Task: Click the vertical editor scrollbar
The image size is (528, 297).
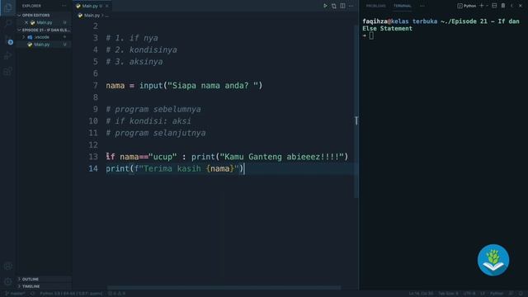Action: [356, 111]
